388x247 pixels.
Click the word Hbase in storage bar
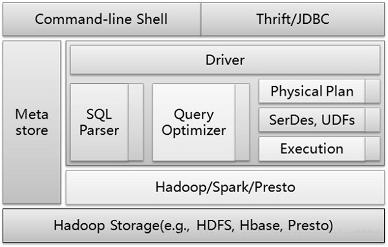pos(261,225)
